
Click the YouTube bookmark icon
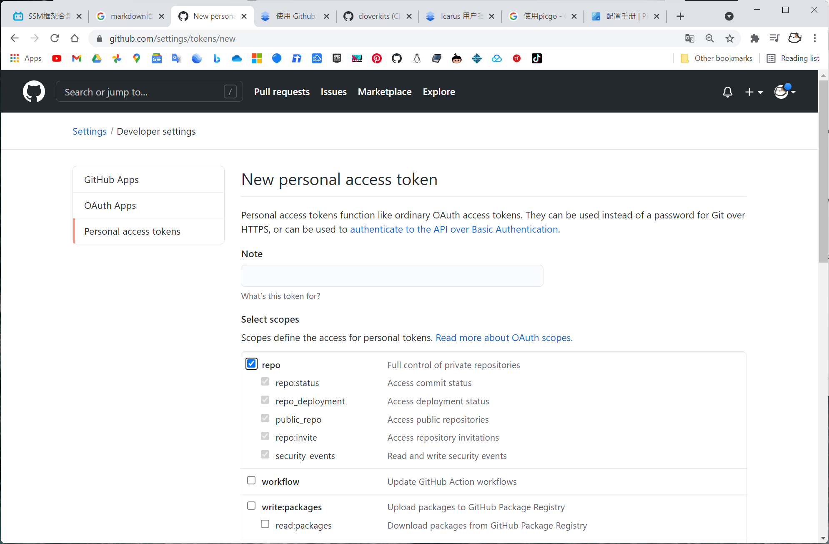(57, 58)
